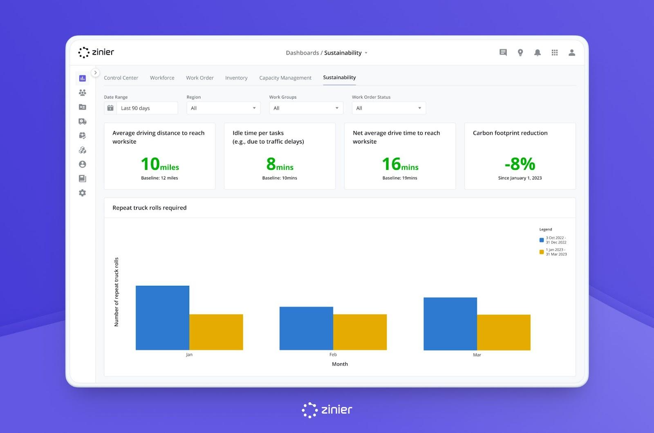Screen dimensions: 654x433
Task: Click the yellow Jan bar in chart
Action: 216,332
